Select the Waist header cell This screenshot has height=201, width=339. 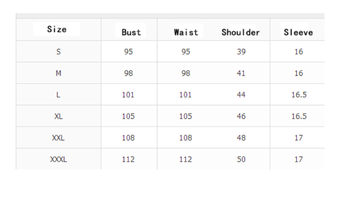pos(186,32)
